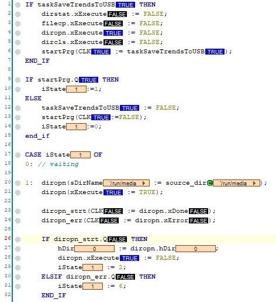Toggle breakpoint marker on line 12

click(x=18, y=108)
